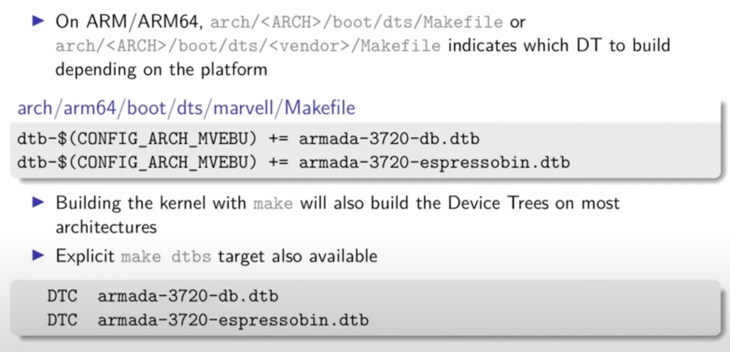Click the armada-3720-db.dtb filename in DTC output
The image size is (730, 352).
pyautogui.click(x=188, y=296)
